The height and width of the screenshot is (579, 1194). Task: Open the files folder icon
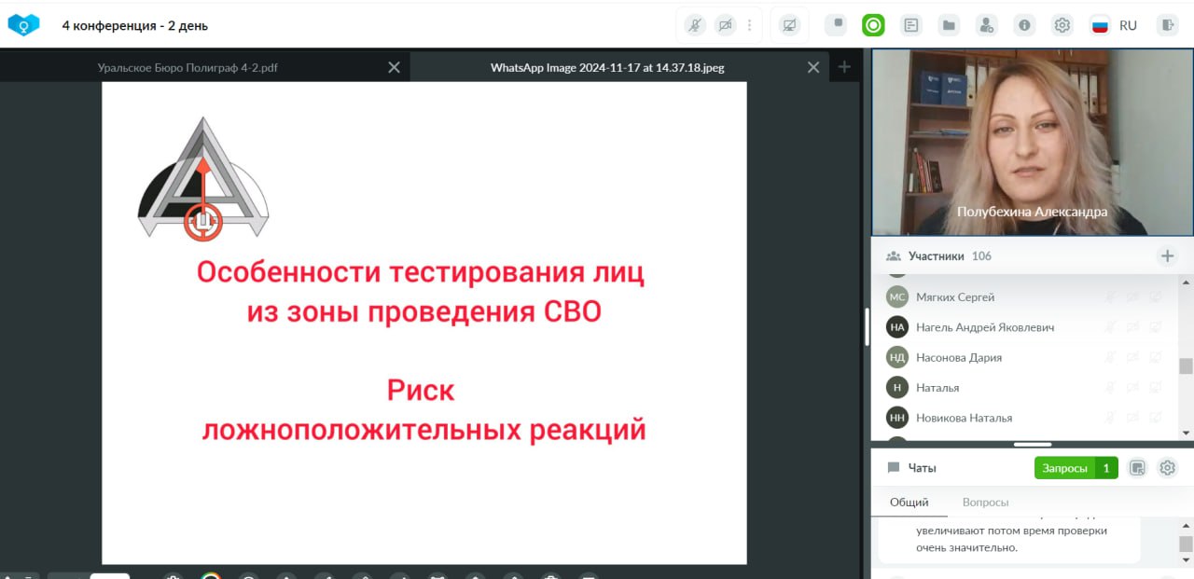pos(949,25)
